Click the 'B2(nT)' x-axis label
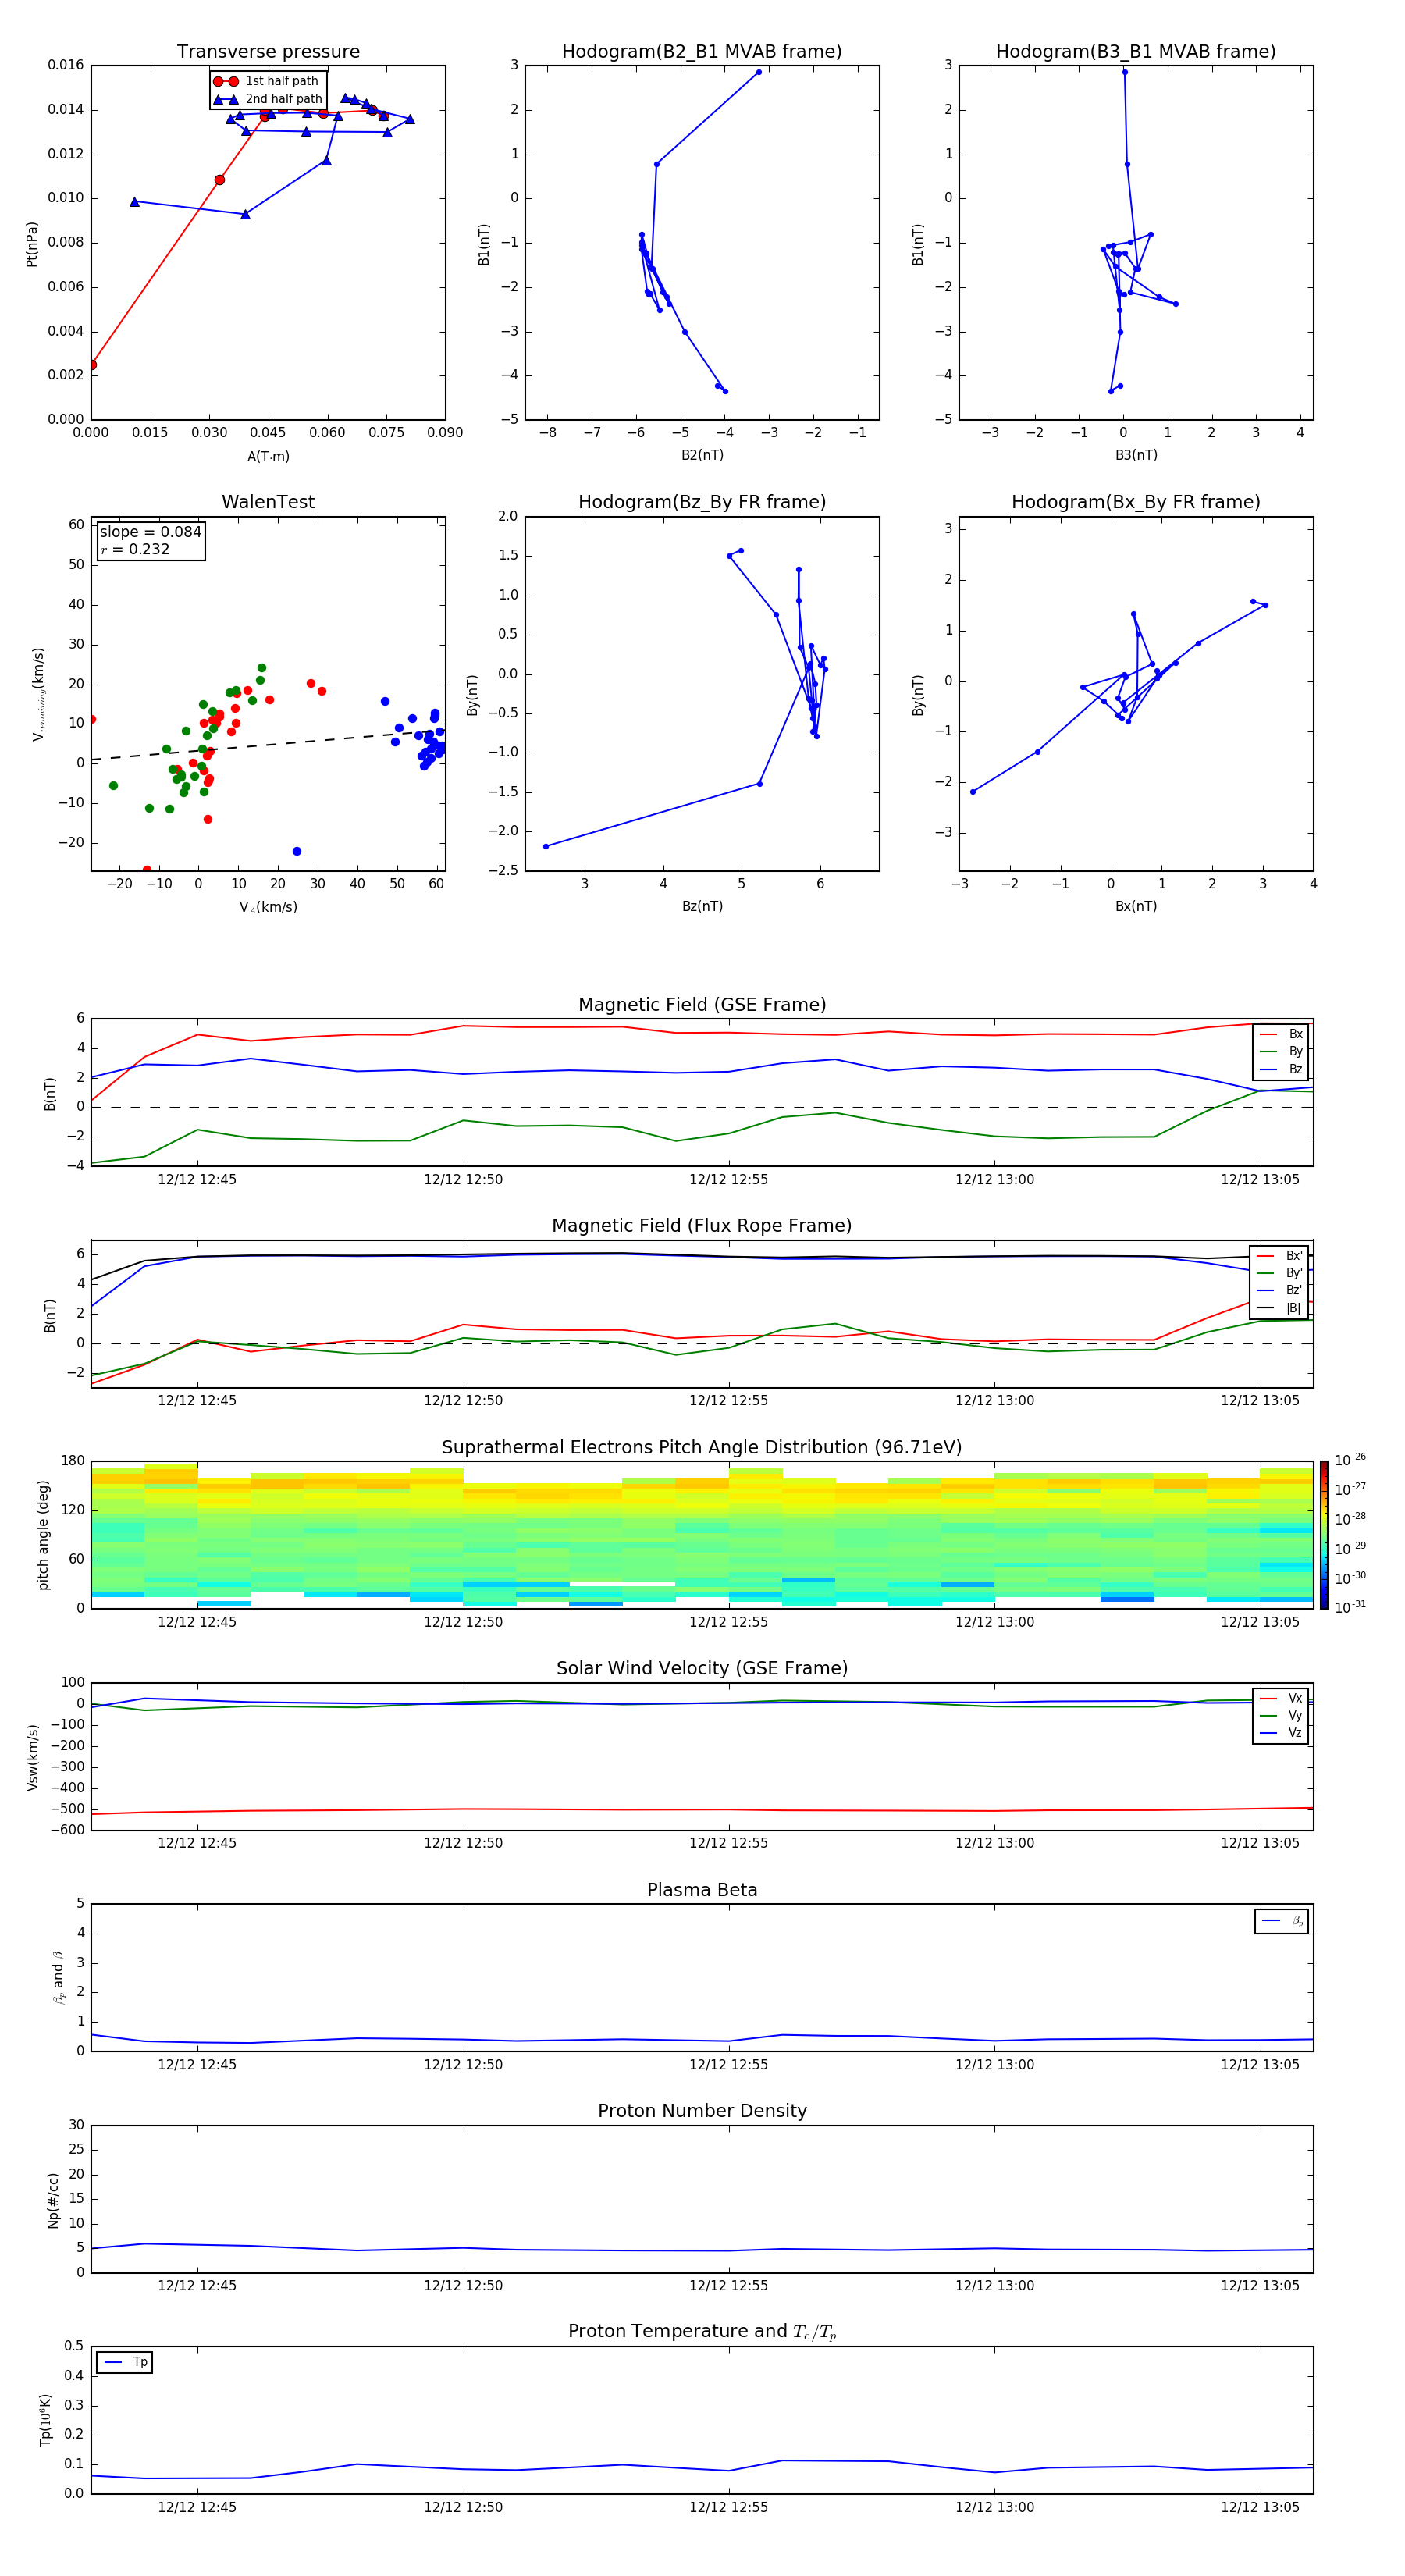This screenshot has width=1405, height=2576. pos(702,455)
